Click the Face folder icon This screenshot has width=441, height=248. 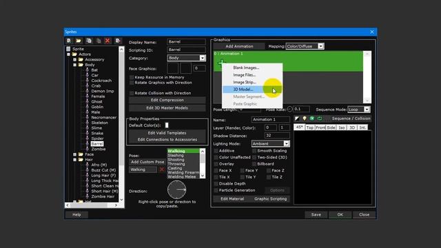(81, 154)
